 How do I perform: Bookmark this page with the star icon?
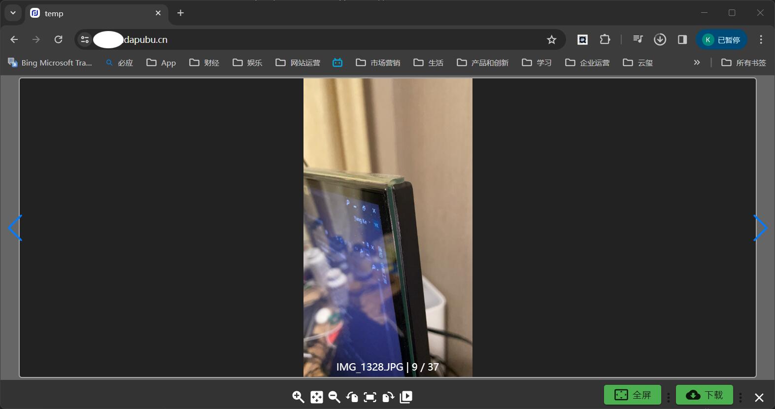click(x=552, y=39)
